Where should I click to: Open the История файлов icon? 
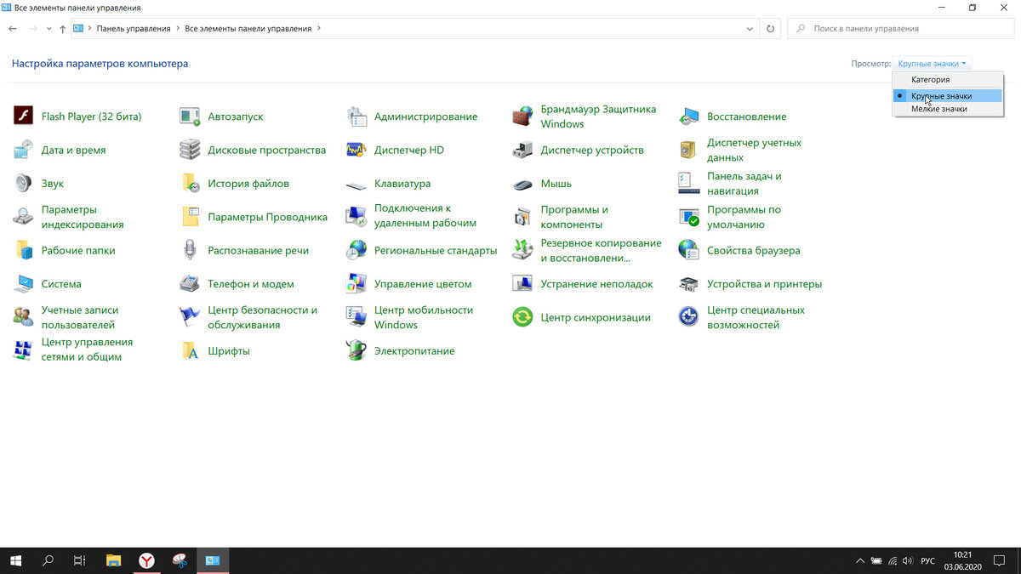(x=190, y=183)
